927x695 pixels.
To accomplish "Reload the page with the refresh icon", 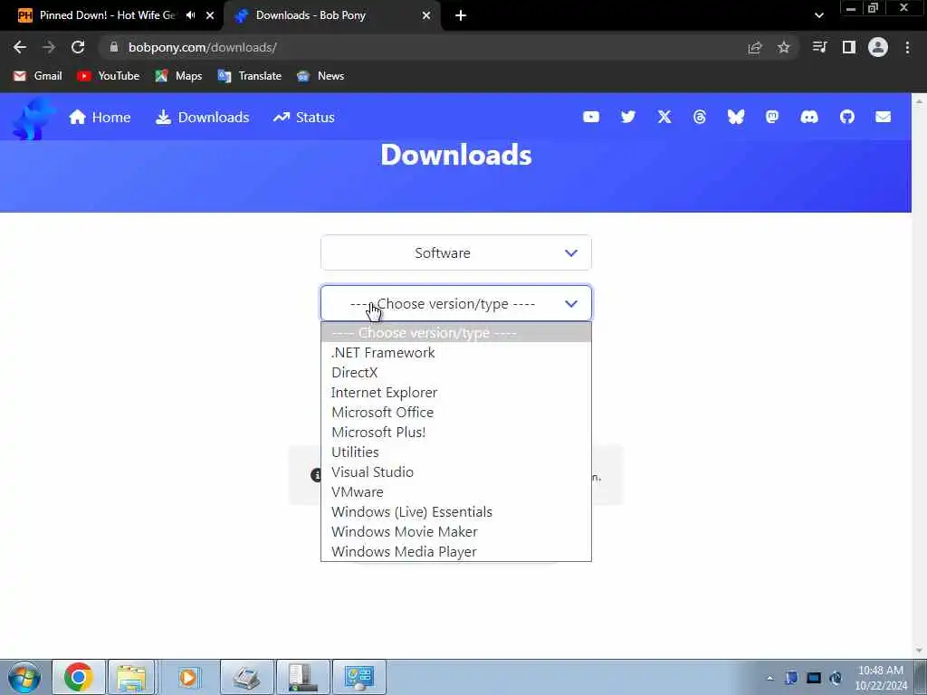I will [78, 47].
